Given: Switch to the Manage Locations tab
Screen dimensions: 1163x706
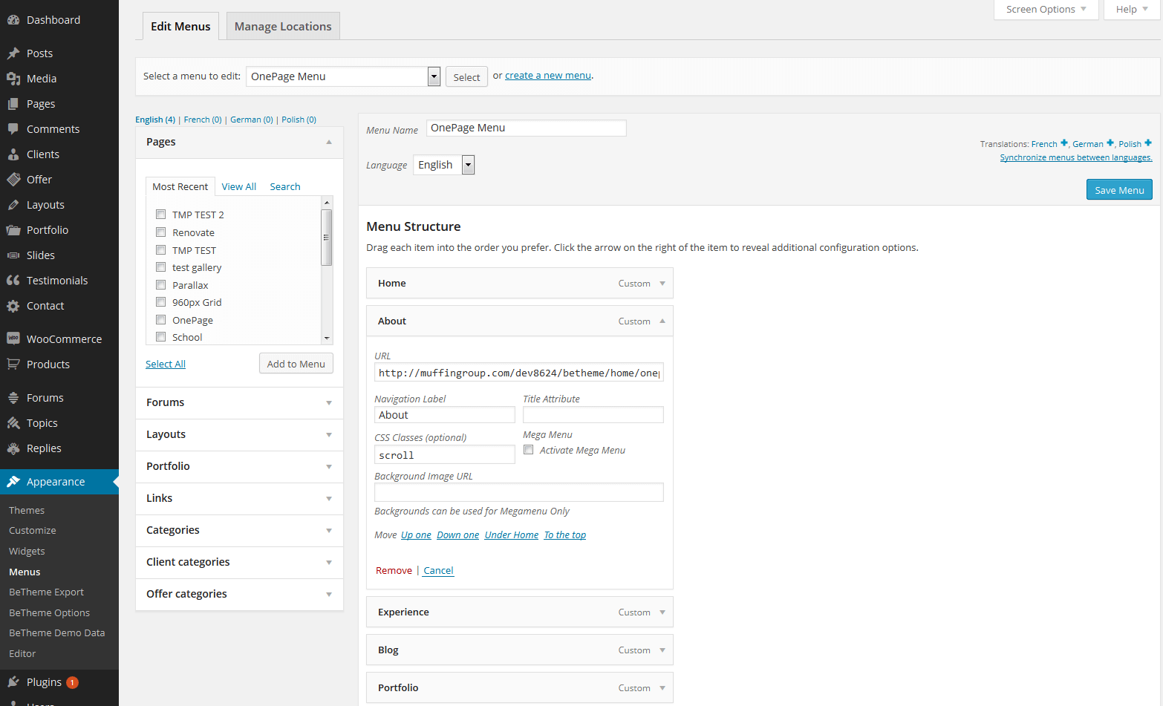Looking at the screenshot, I should (283, 27).
